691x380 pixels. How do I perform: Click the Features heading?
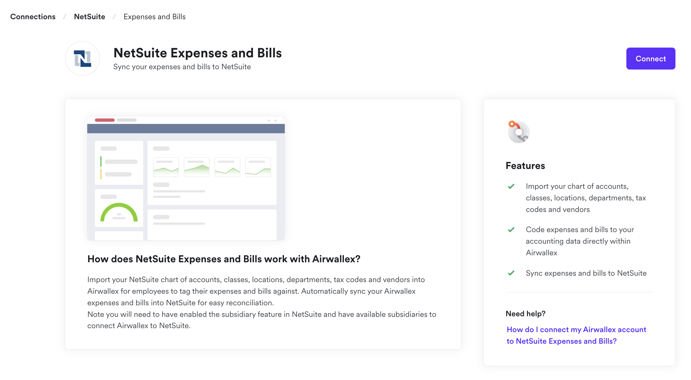pyautogui.click(x=525, y=166)
